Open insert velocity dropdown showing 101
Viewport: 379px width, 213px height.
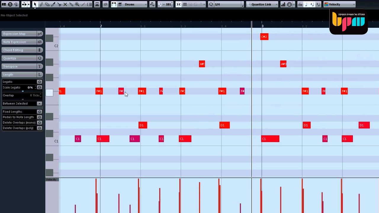tap(163, 4)
